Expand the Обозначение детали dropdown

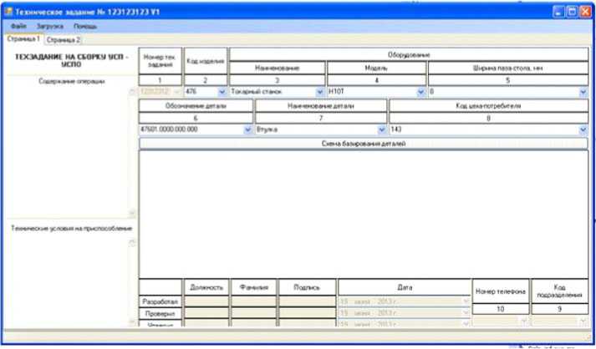247,130
